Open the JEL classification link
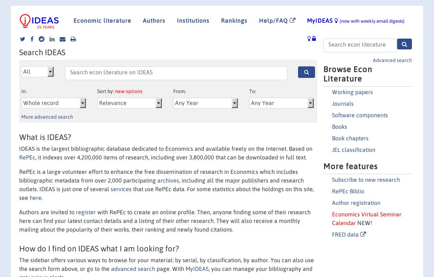The width and height of the screenshot is (434, 277). coord(353,150)
